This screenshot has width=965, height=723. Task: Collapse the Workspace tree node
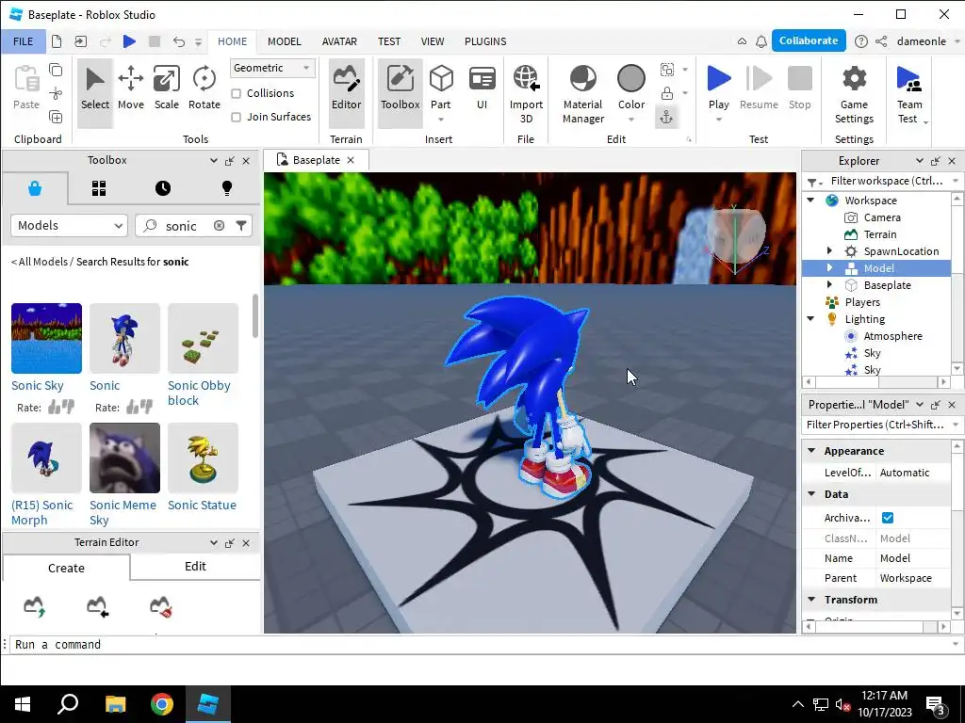(x=811, y=201)
